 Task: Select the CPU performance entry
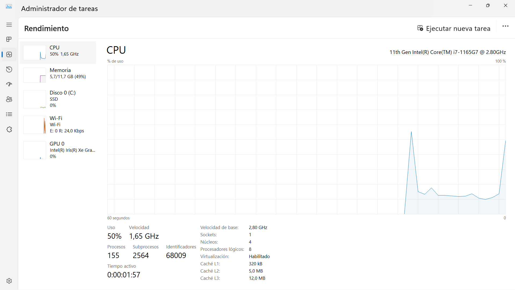click(58, 52)
